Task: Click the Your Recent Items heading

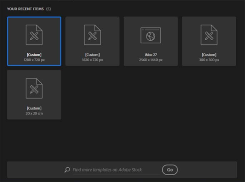Action: coord(25,9)
